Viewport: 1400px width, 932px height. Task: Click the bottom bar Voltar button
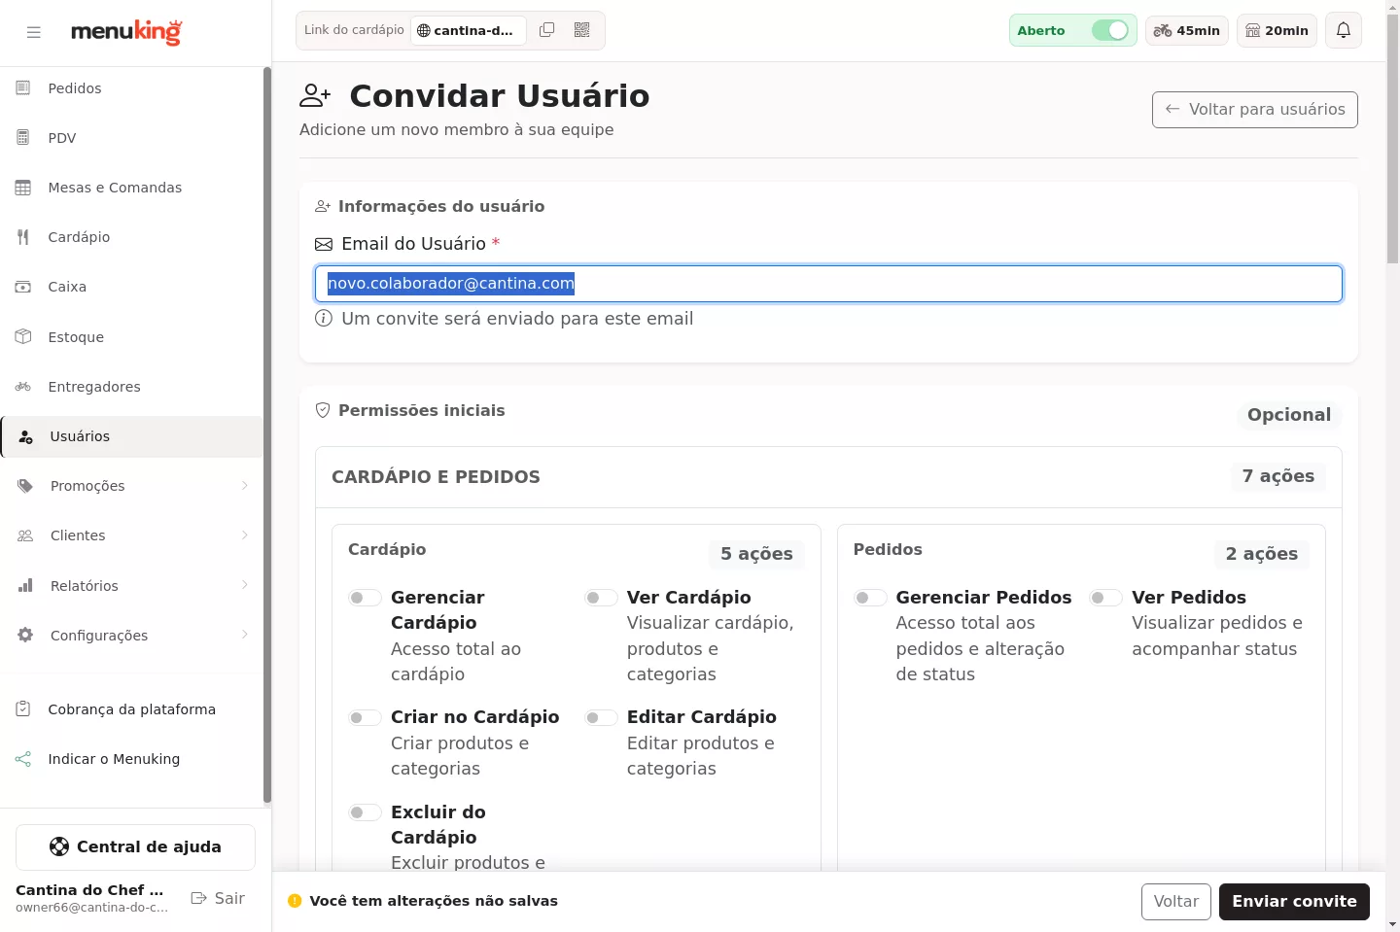click(1176, 902)
